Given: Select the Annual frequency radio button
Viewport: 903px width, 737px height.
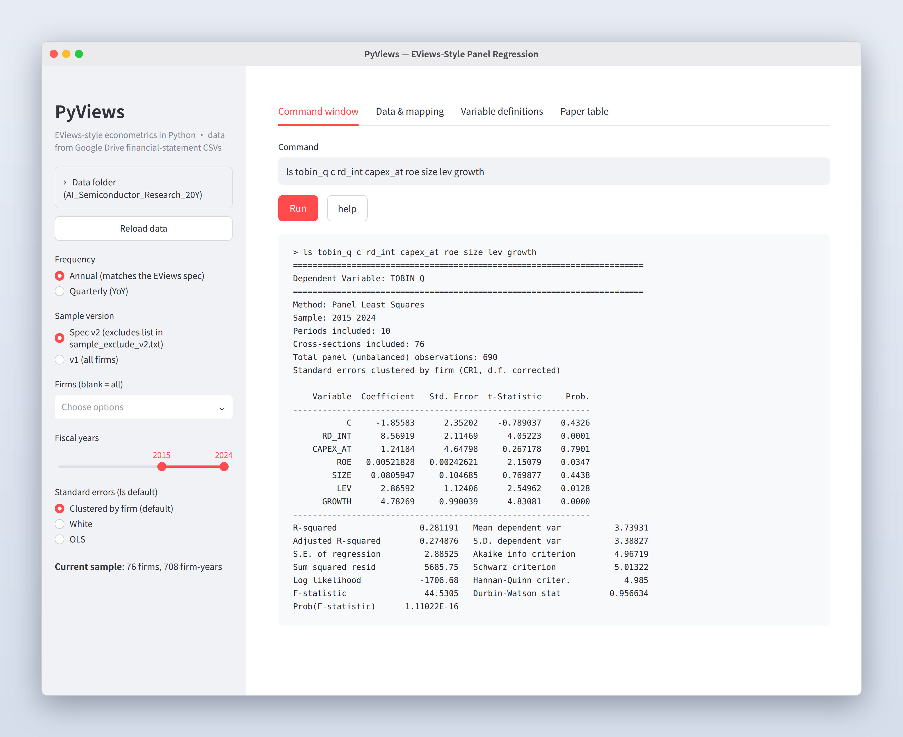Looking at the screenshot, I should pyautogui.click(x=59, y=276).
